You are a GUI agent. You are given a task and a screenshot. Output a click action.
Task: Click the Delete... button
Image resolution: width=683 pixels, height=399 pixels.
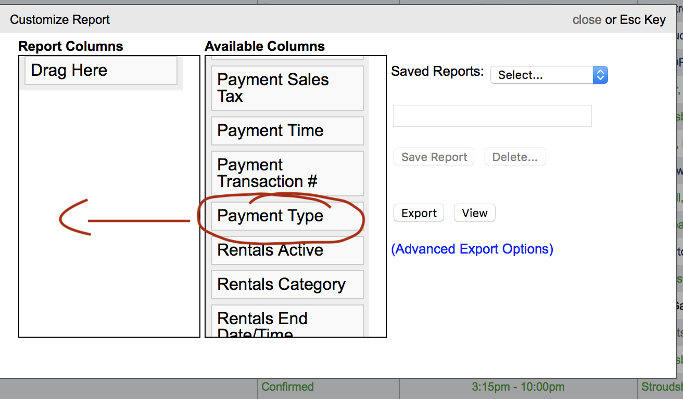click(515, 157)
